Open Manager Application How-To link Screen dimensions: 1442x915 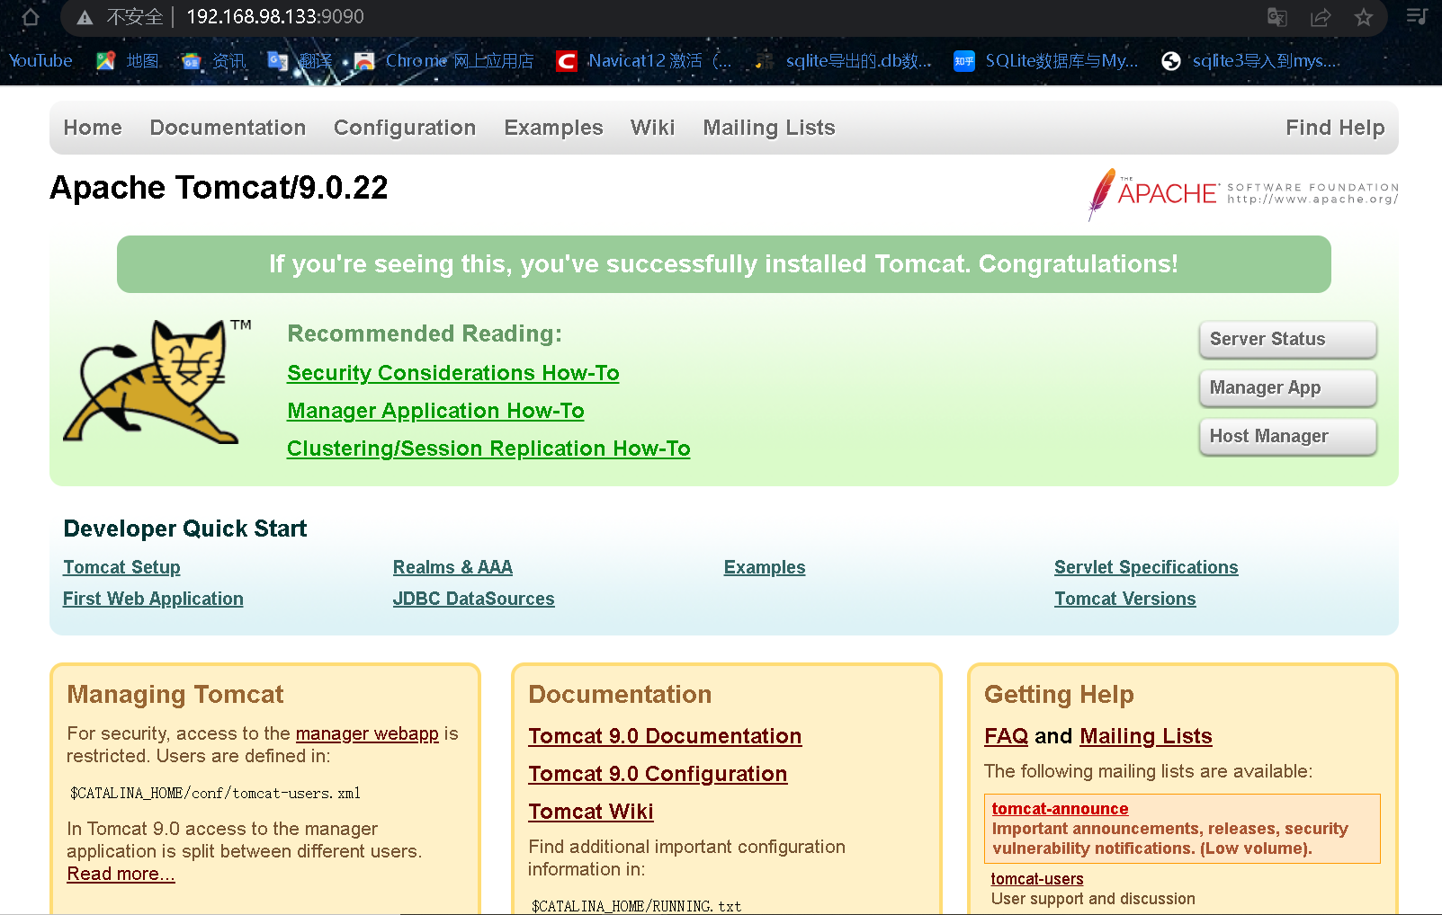(435, 411)
